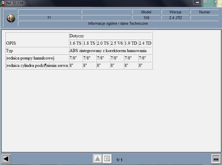Click the OPIS cell
The width and height of the screenshot is (222, 165).
pos(37,40)
